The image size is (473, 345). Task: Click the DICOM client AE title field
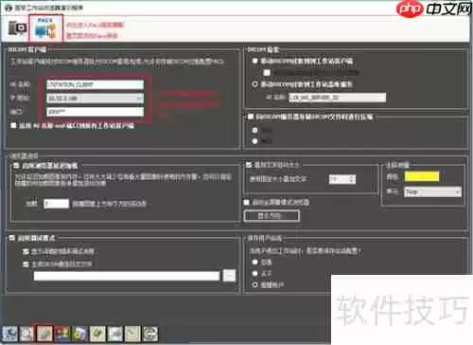(95, 84)
